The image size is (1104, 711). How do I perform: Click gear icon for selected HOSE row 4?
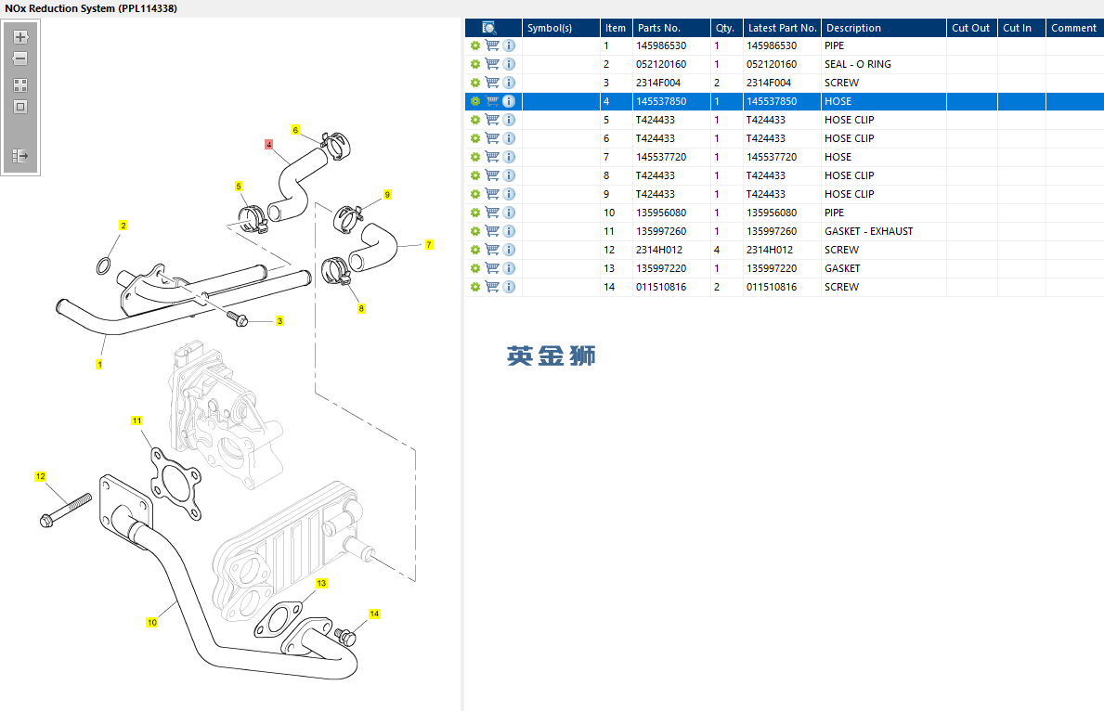[475, 101]
